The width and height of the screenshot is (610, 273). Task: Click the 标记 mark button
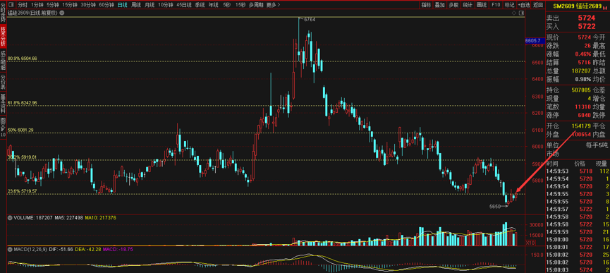coord(509,5)
